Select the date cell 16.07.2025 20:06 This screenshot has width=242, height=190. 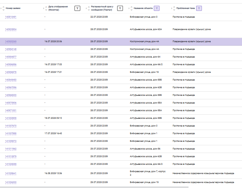tap(53, 42)
